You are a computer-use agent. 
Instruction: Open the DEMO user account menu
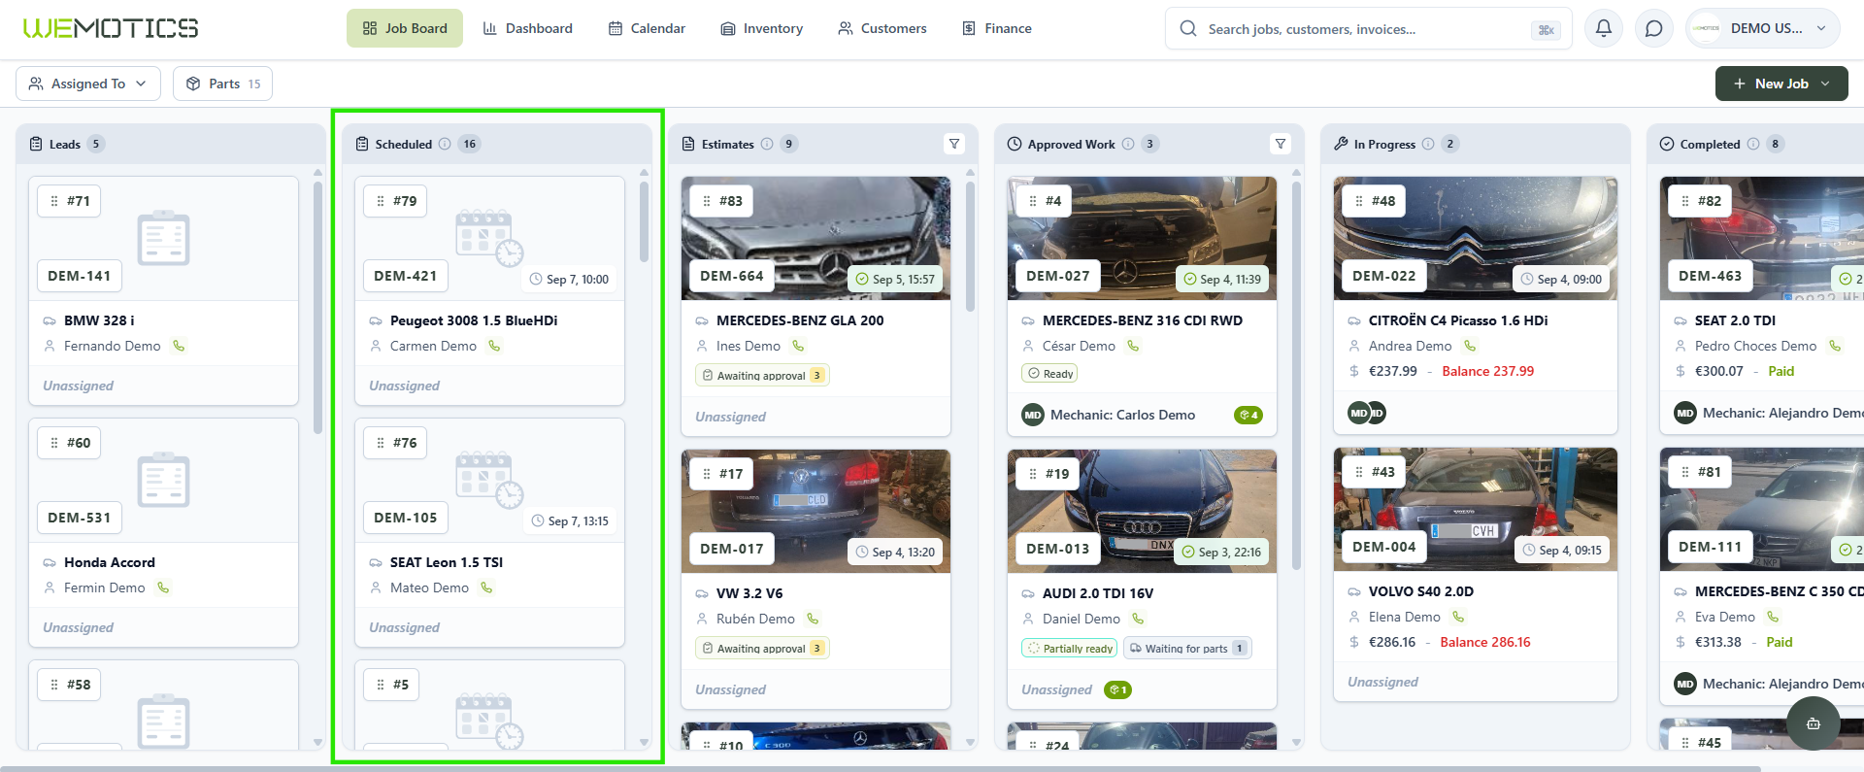pyautogui.click(x=1763, y=28)
